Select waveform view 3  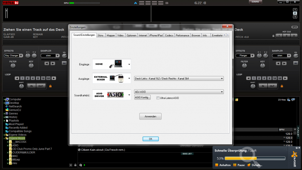(295, 17)
